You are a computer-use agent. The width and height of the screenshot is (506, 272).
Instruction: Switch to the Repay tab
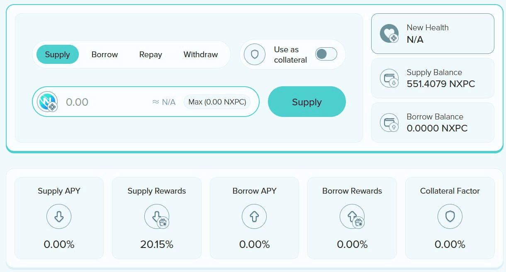click(x=151, y=54)
